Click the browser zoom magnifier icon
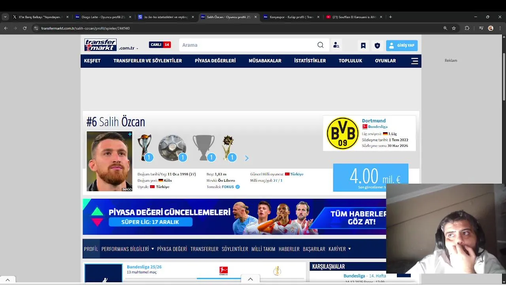 (445, 28)
